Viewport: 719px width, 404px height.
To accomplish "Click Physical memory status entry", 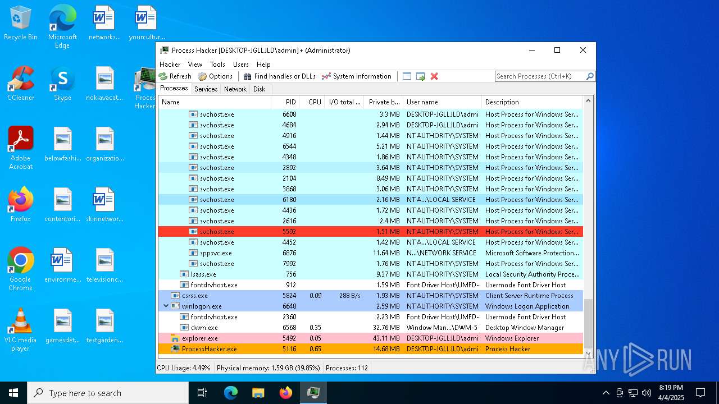I will point(268,368).
